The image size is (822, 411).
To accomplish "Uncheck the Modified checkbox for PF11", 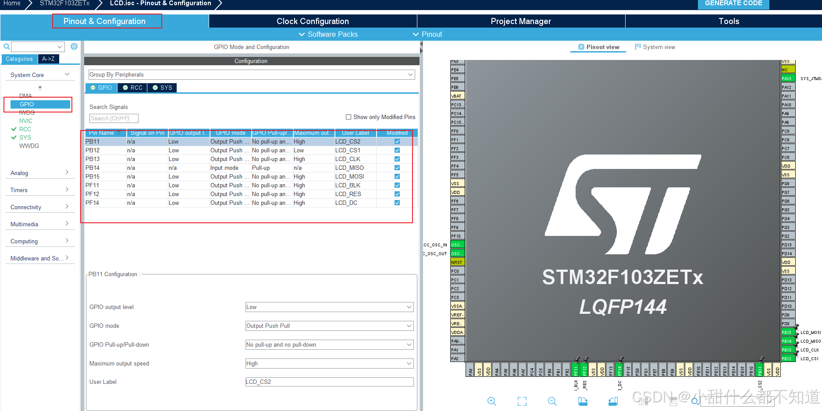I will click(397, 185).
